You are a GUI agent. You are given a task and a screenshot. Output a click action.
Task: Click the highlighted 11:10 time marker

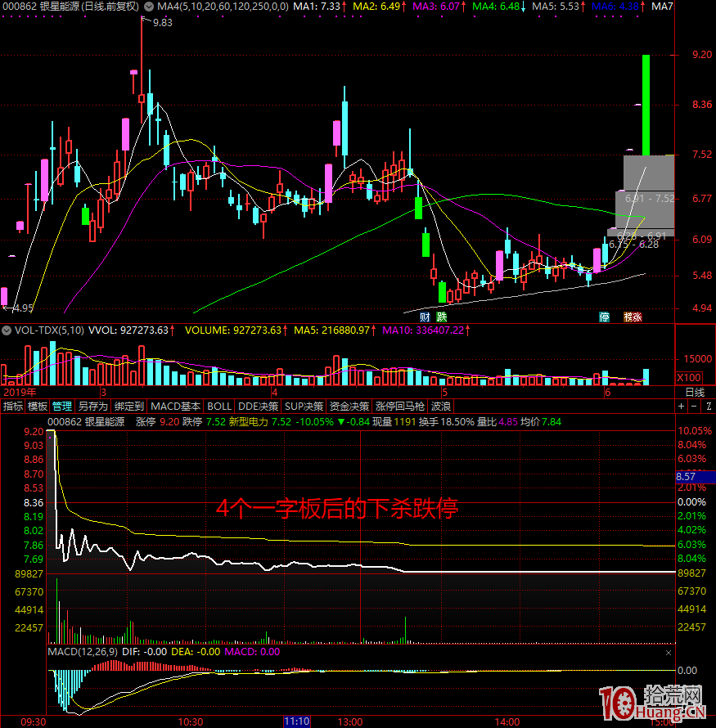pos(297,721)
